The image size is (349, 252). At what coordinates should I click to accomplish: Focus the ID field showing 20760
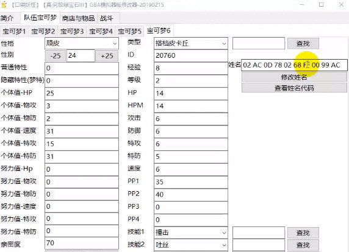click(x=191, y=55)
